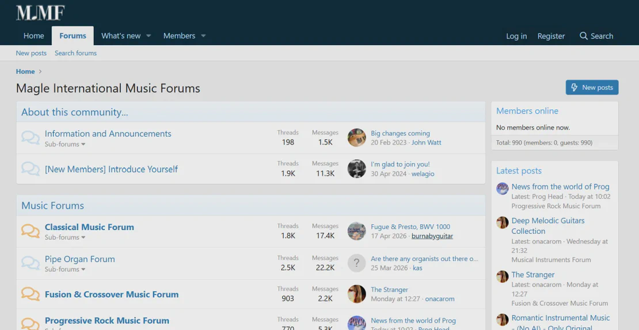
Task: Open John Watt's avatar beside Big changes coming
Action: point(356,137)
